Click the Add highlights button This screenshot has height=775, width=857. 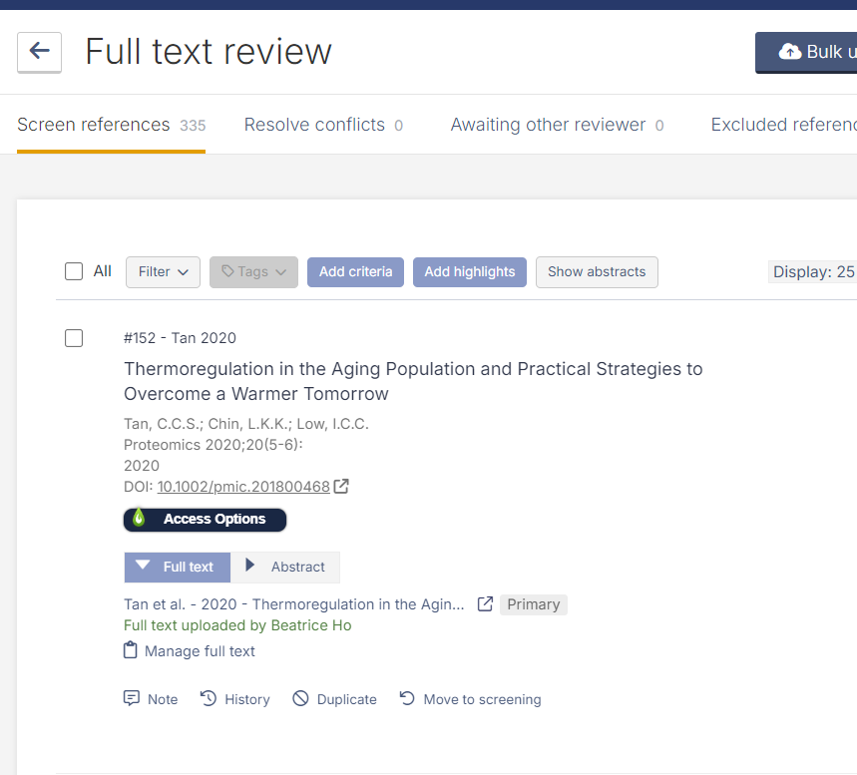[x=470, y=271]
